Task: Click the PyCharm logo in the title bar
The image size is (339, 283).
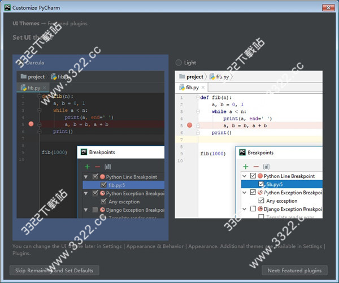Action: click(x=7, y=7)
